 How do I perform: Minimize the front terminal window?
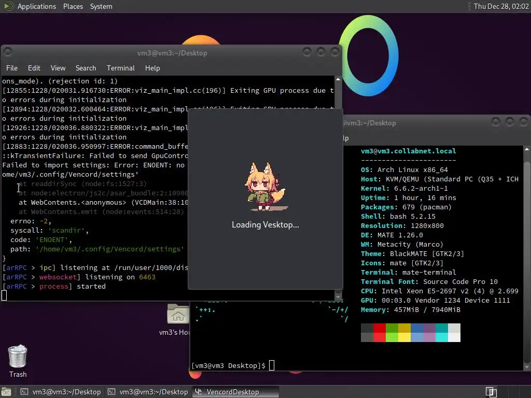point(307,51)
